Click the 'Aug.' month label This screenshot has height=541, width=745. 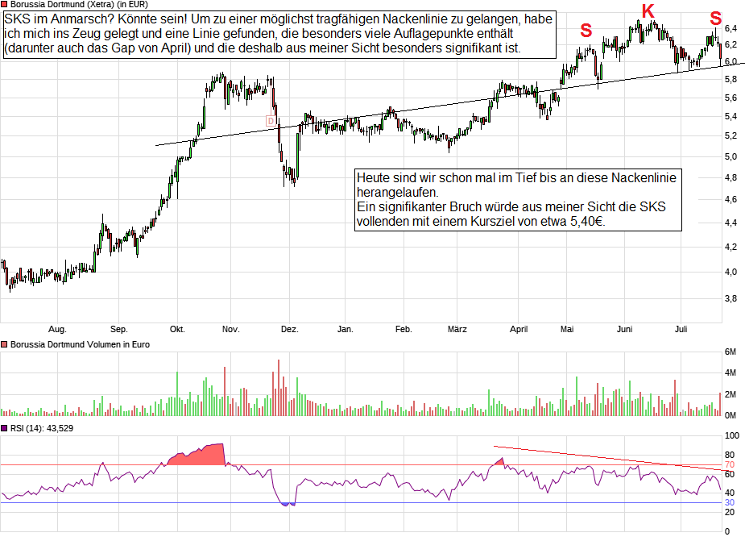click(x=57, y=329)
